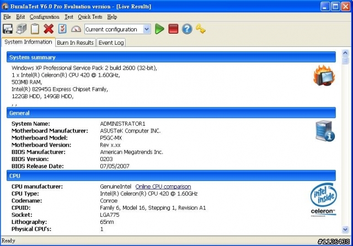Open the Edit menu

click(20, 17)
